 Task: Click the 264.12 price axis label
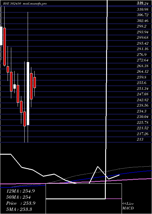click(x=143, y=72)
